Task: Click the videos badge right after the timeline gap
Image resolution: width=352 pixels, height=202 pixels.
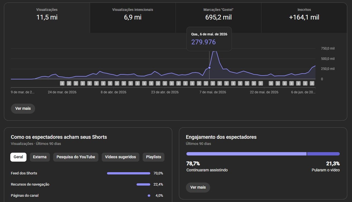Action: point(271,83)
